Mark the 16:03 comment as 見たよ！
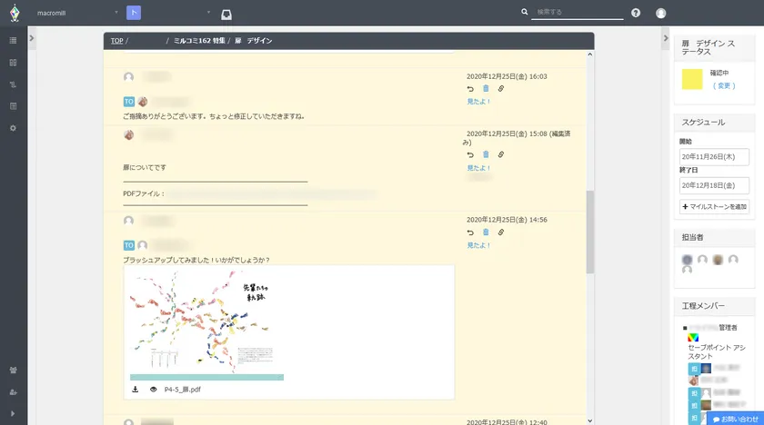This screenshot has width=764, height=425. (x=478, y=102)
